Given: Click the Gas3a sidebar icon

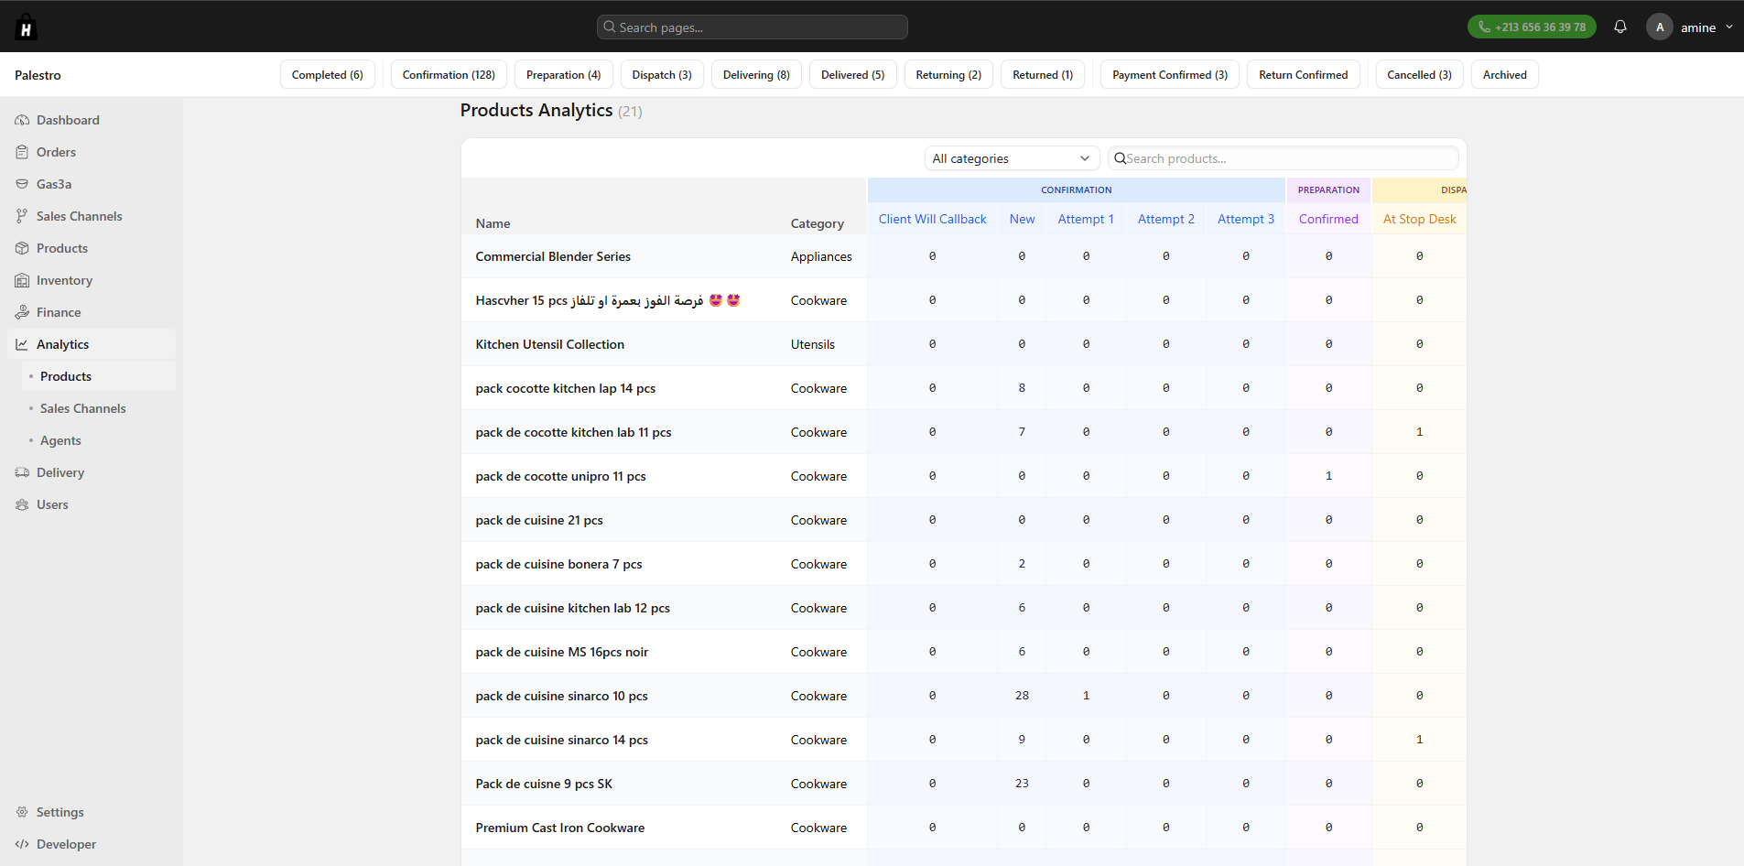Looking at the screenshot, I should pos(22,184).
